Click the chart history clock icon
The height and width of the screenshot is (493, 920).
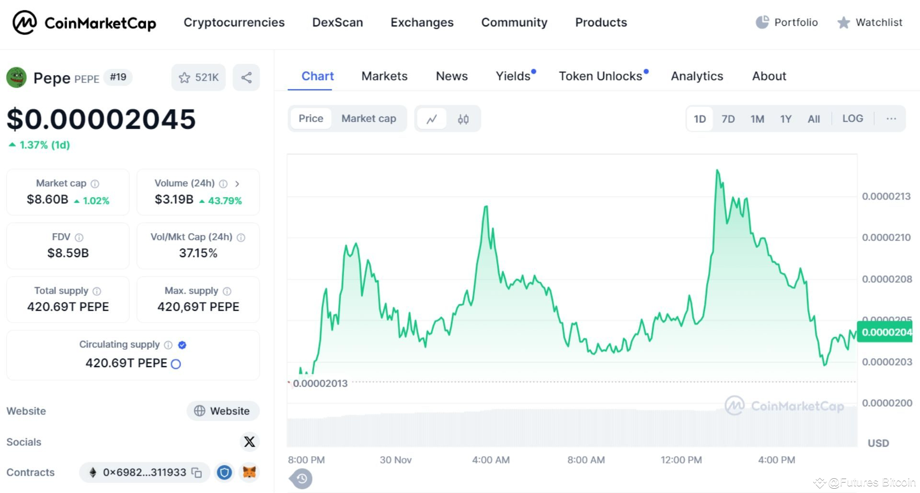[x=301, y=479]
